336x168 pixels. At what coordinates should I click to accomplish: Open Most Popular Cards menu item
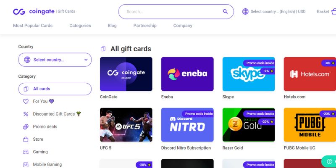(33, 26)
